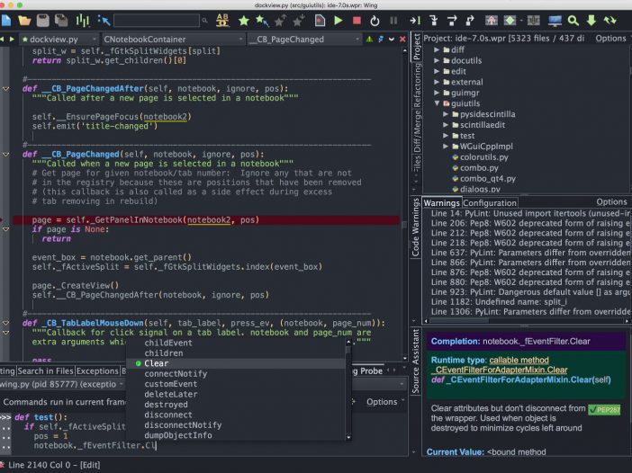Select combo_qt4.py in the project tree
This screenshot has height=473, width=632.
(x=487, y=178)
